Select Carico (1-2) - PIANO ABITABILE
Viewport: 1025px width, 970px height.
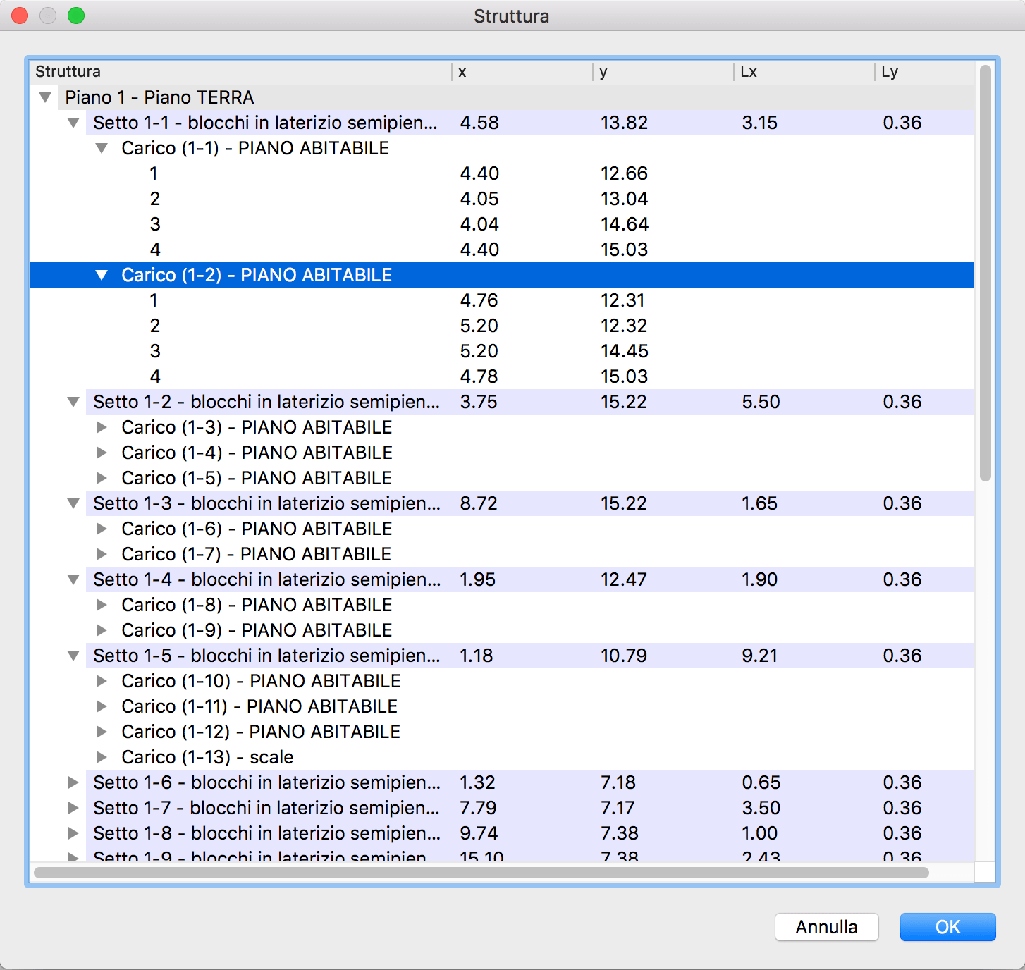tap(502, 275)
